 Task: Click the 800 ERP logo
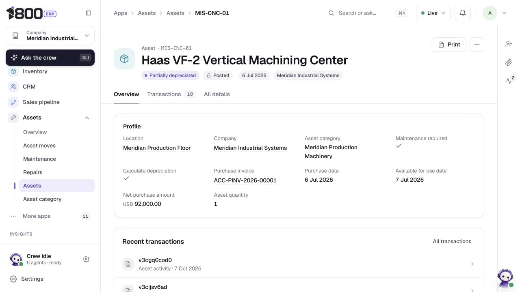[x=31, y=13]
